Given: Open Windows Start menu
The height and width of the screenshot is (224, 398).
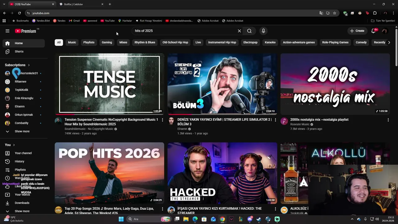Looking at the screenshot, I should pos(121,219).
